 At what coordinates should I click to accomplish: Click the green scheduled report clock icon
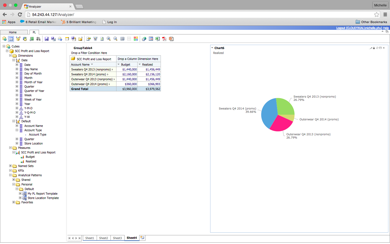pos(32,39)
